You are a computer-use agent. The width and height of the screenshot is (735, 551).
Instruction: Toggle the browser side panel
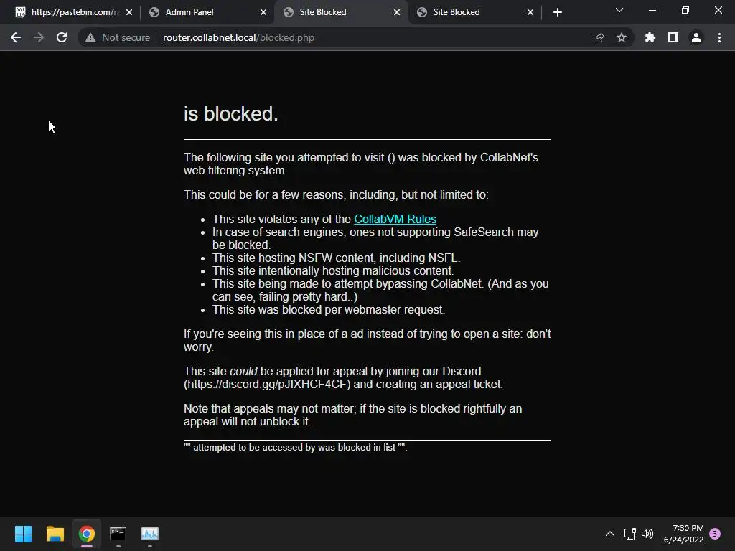673,37
